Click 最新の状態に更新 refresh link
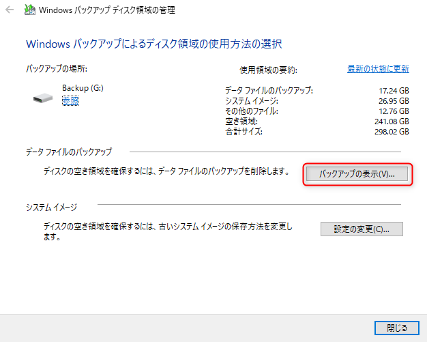427x342 pixels. pyautogui.click(x=378, y=69)
